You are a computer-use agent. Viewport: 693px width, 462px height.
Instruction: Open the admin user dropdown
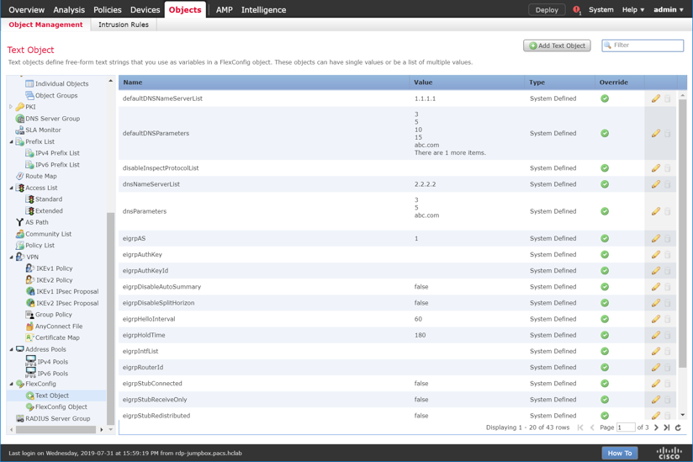tap(669, 10)
